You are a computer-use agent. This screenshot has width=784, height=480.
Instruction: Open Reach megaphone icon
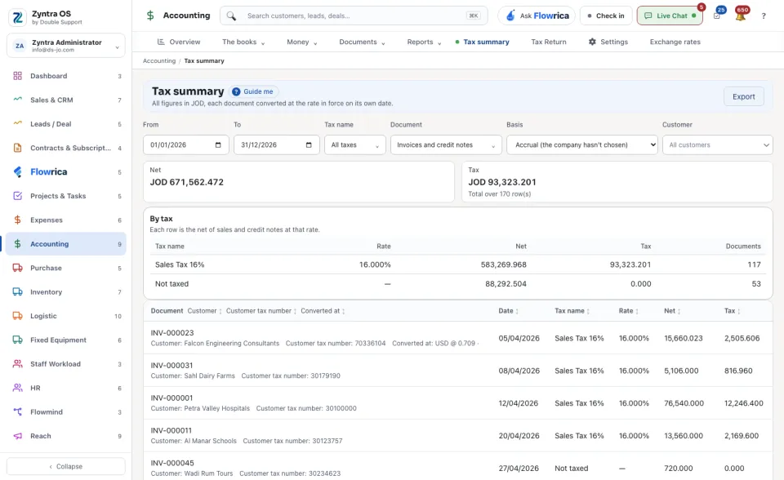point(17,436)
